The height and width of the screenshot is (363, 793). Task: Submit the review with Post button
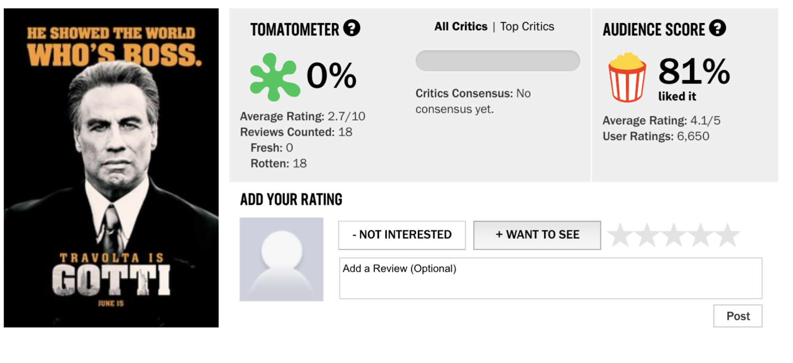tap(738, 316)
